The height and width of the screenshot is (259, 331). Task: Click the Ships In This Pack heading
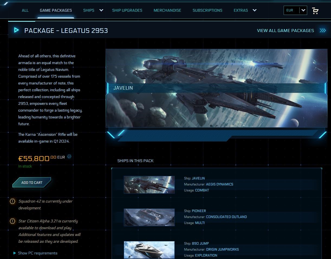[x=136, y=161]
